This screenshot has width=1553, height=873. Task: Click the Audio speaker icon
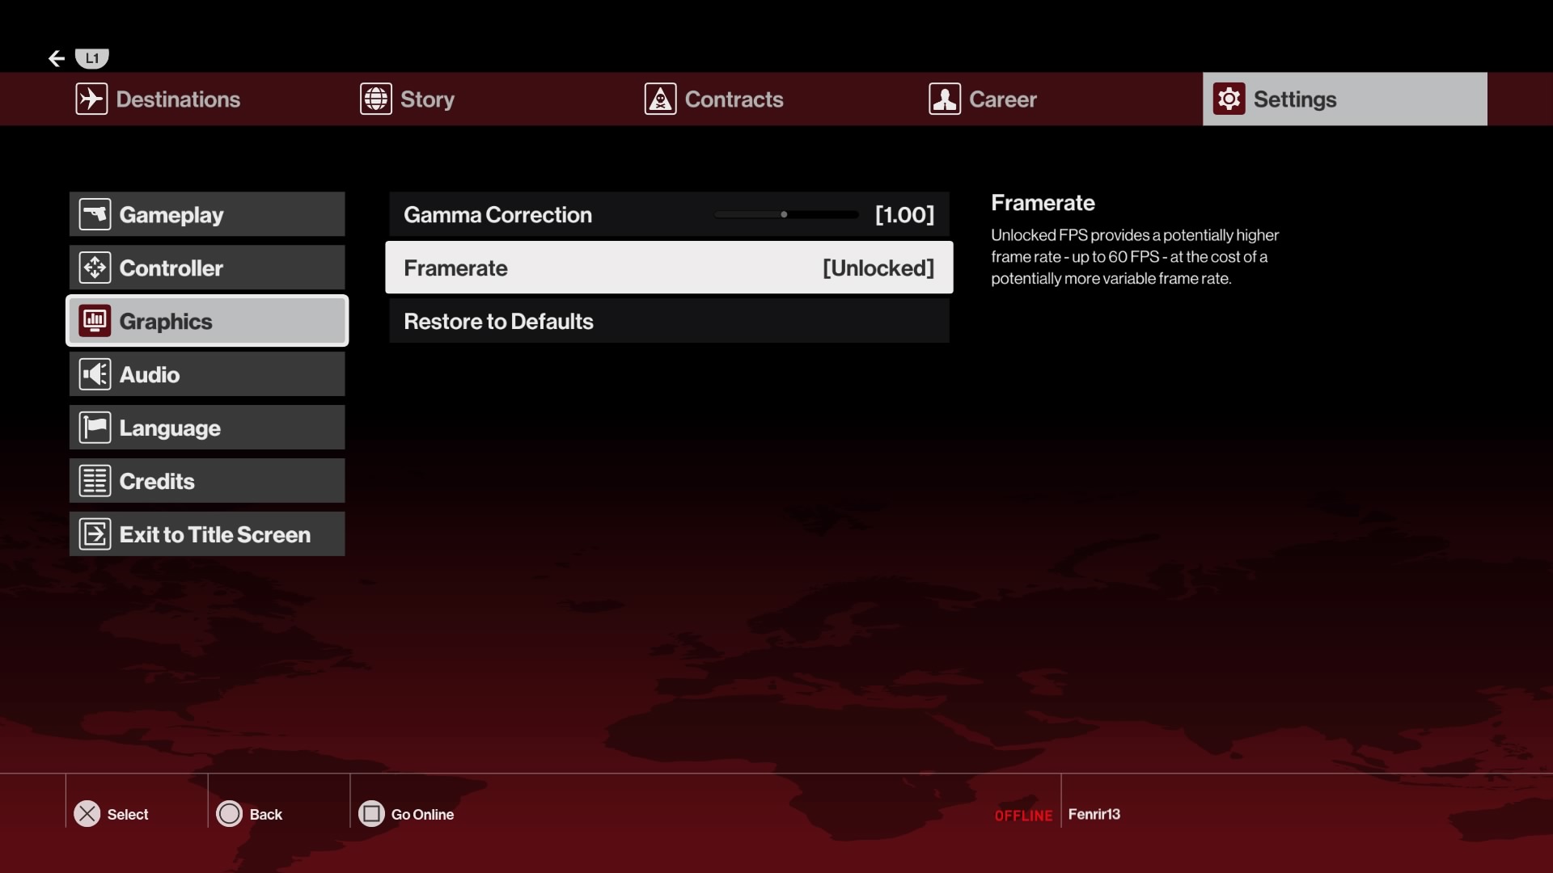click(x=94, y=374)
